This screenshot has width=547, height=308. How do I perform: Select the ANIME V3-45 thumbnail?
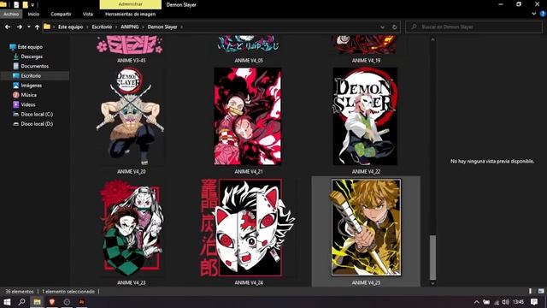pyautogui.click(x=130, y=44)
